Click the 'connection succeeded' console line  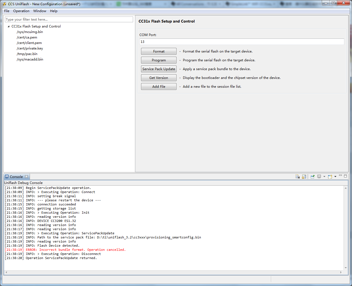pos(40,204)
